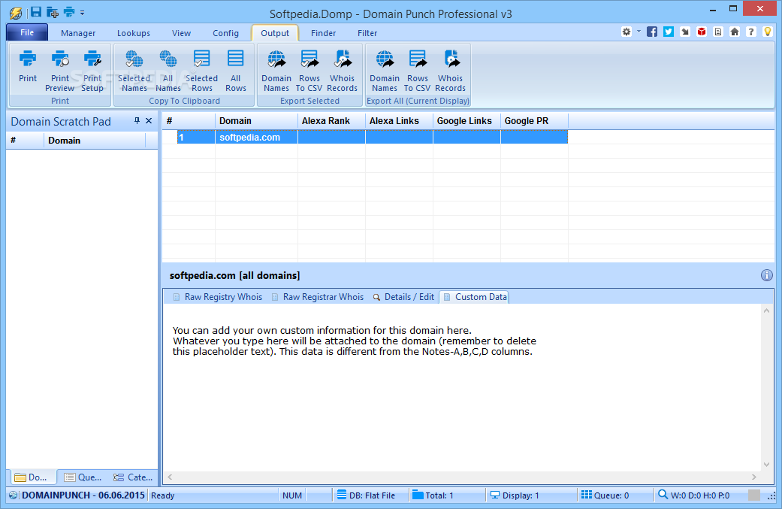Export selected Rows To CSV
782x509 pixels.
[309, 71]
